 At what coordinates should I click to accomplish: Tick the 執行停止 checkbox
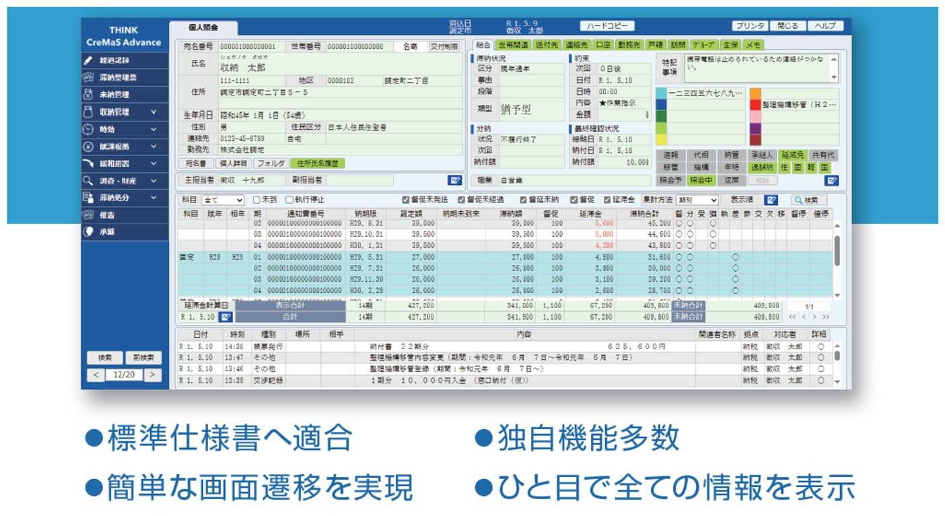pos(289,200)
